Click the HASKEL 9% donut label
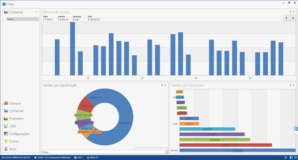The image size is (298, 160). pos(86,106)
